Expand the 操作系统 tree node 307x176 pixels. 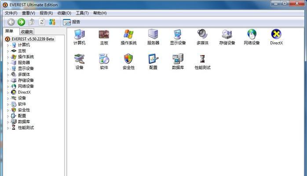8,57
